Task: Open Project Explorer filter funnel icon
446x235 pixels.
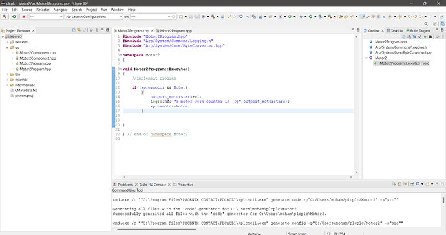Action: 84,30
